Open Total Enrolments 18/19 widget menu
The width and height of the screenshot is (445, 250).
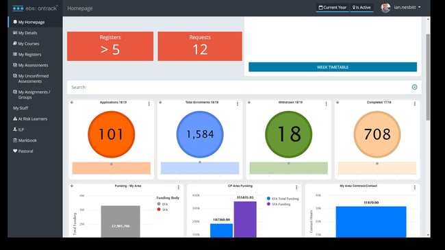pyautogui.click(x=238, y=103)
